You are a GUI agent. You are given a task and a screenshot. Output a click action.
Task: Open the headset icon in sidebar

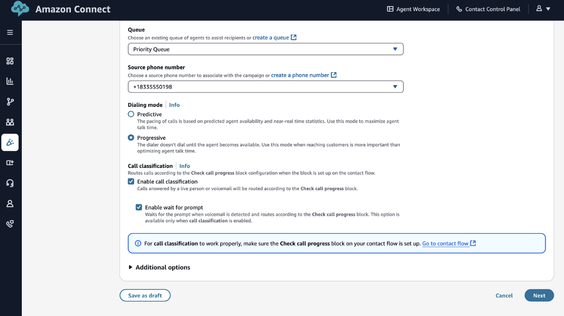tap(10, 183)
